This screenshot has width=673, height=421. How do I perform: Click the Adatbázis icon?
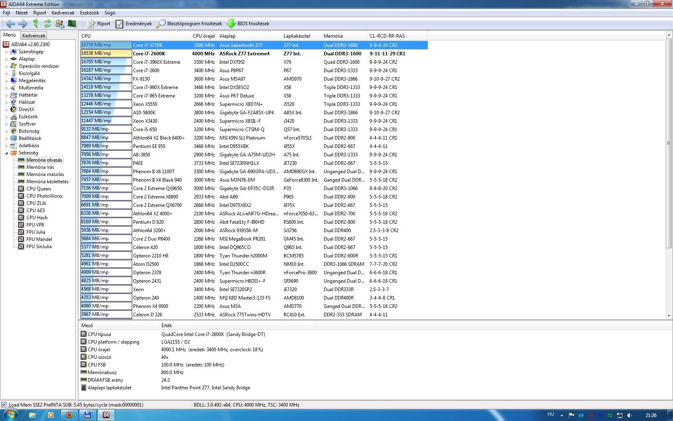click(14, 146)
